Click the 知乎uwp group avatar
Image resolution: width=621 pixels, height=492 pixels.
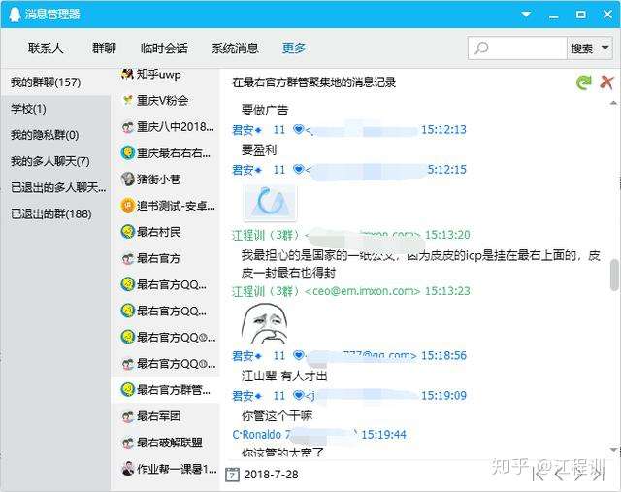[127, 74]
